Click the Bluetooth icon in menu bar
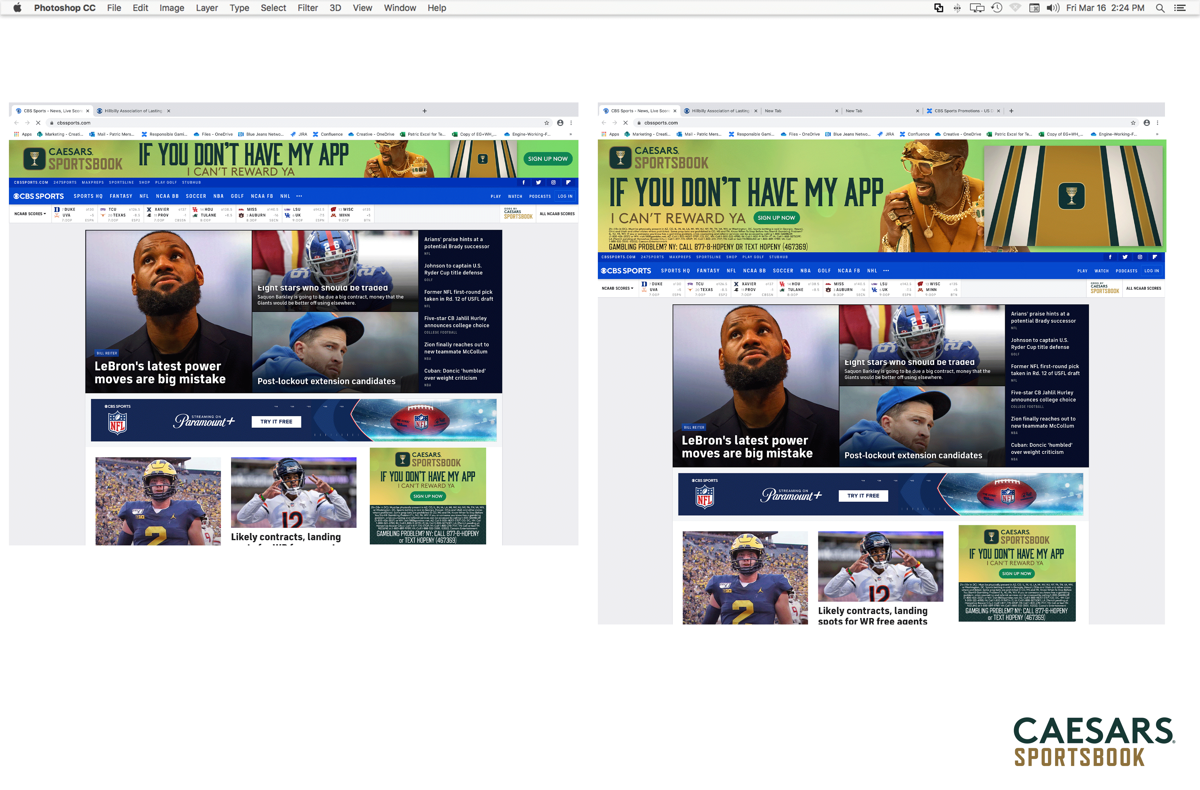The height and width of the screenshot is (790, 1200). pyautogui.click(x=957, y=8)
